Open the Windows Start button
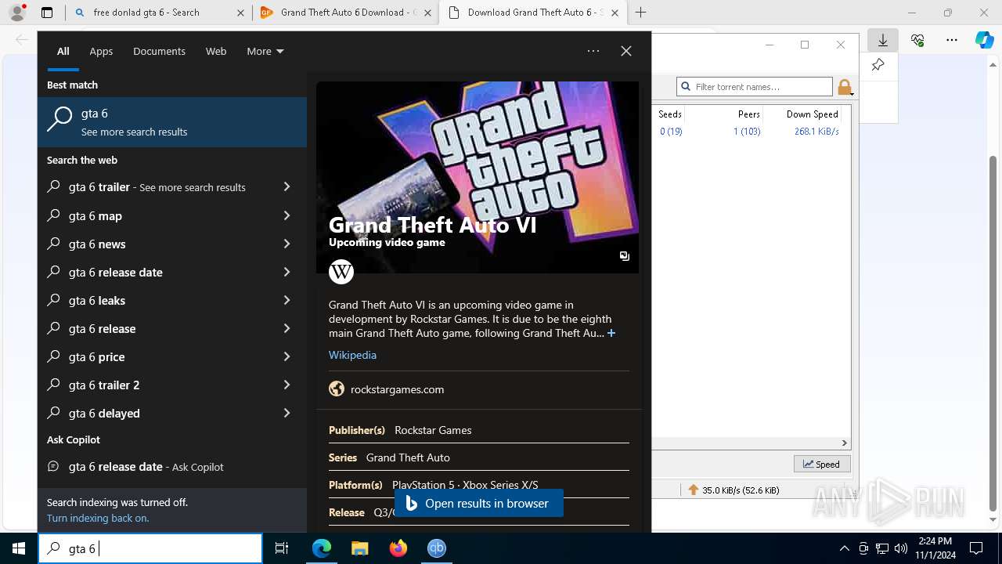 (19, 548)
